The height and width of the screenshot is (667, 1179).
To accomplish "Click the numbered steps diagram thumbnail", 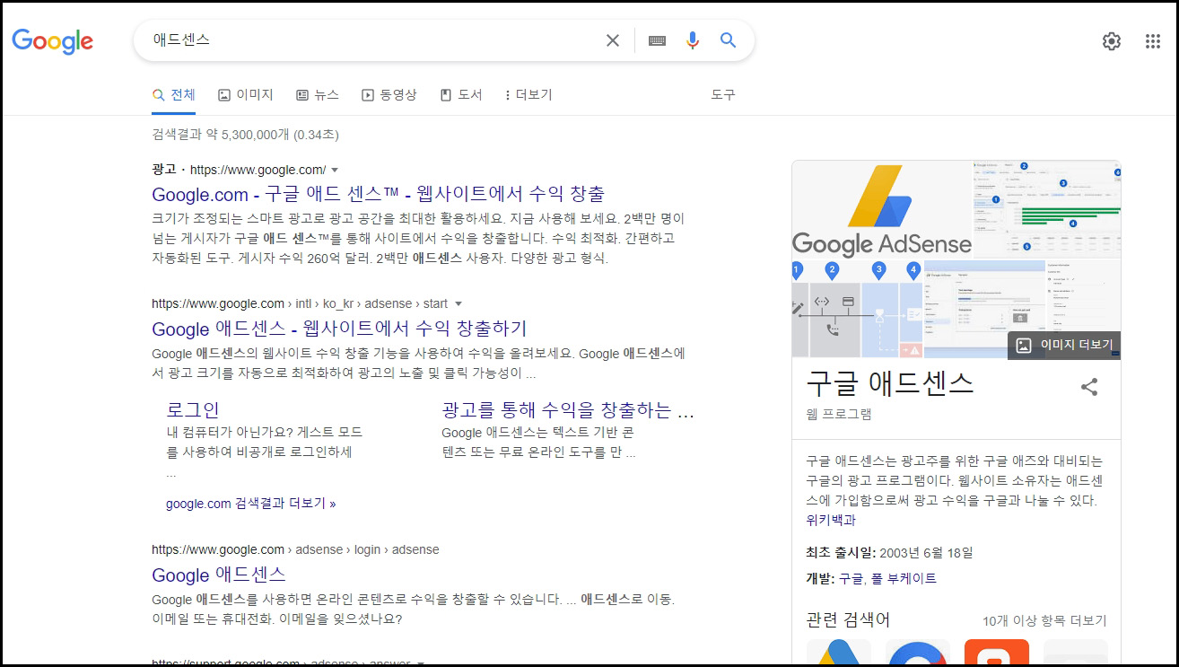I will pyautogui.click(x=857, y=310).
